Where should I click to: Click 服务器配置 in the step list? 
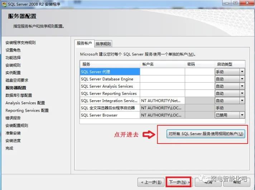[16, 88]
